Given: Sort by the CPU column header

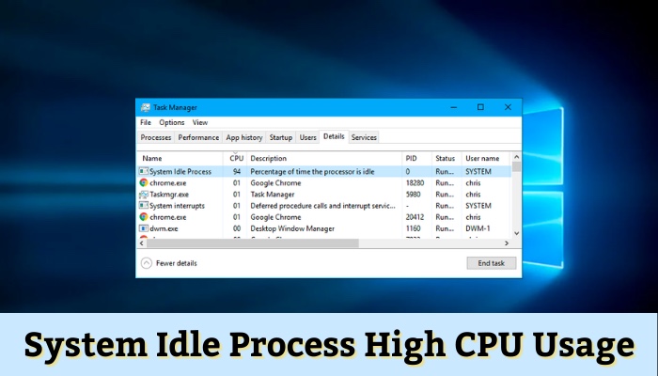Looking at the screenshot, I should pyautogui.click(x=237, y=158).
